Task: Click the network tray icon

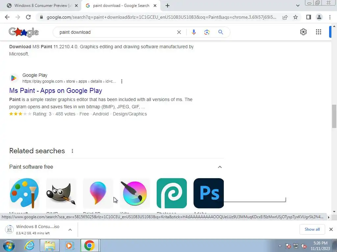Action: [x=296, y=246]
